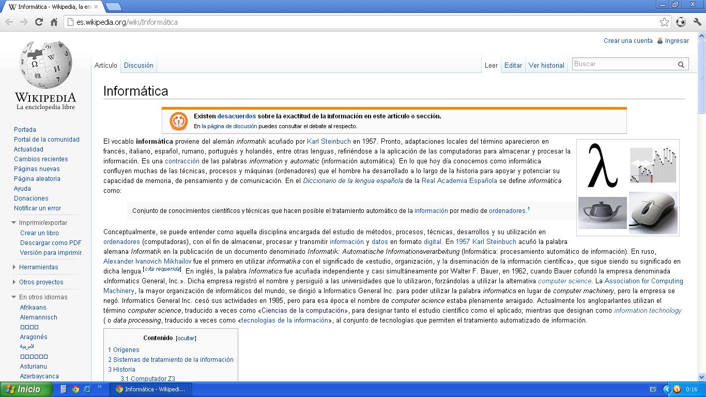706x397 pixels.
Task: Open the lambda symbol thumbnail image
Action: [x=602, y=165]
